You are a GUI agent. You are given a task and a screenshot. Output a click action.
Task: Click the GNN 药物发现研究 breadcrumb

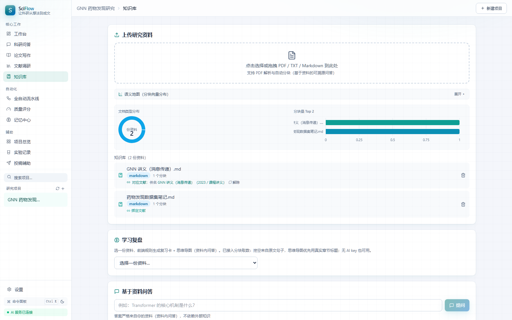point(96,8)
